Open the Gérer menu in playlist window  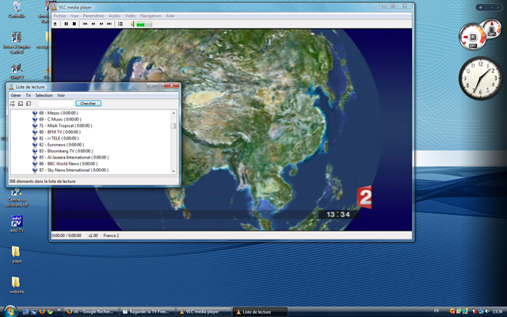16,95
